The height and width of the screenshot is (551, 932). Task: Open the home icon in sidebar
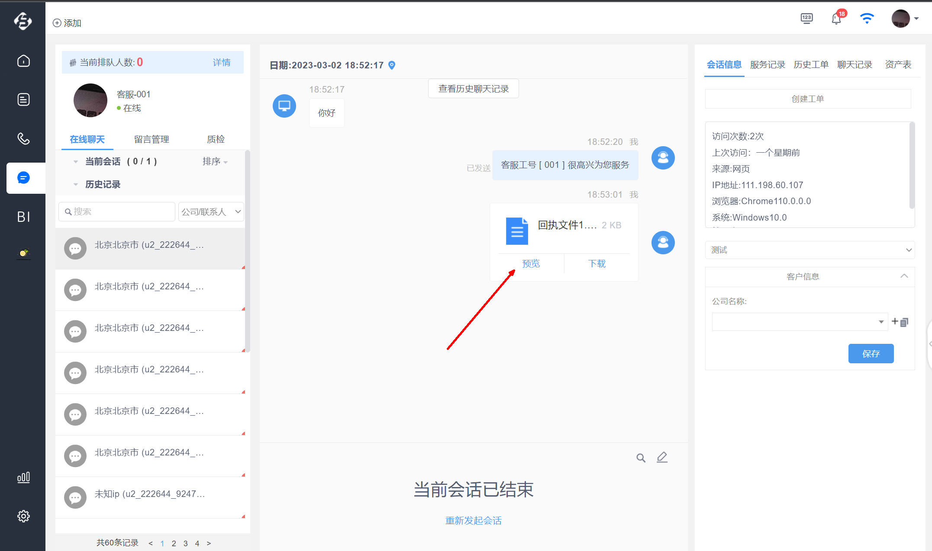(x=23, y=61)
